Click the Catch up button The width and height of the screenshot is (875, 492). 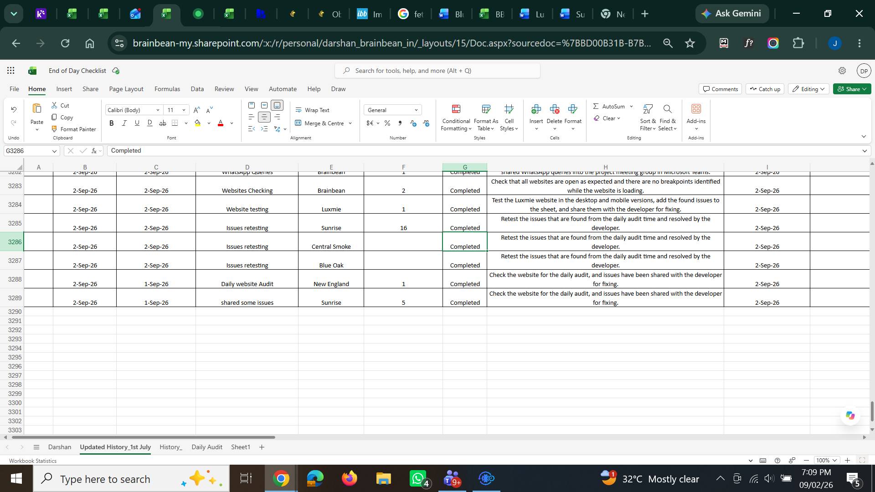[x=765, y=89]
